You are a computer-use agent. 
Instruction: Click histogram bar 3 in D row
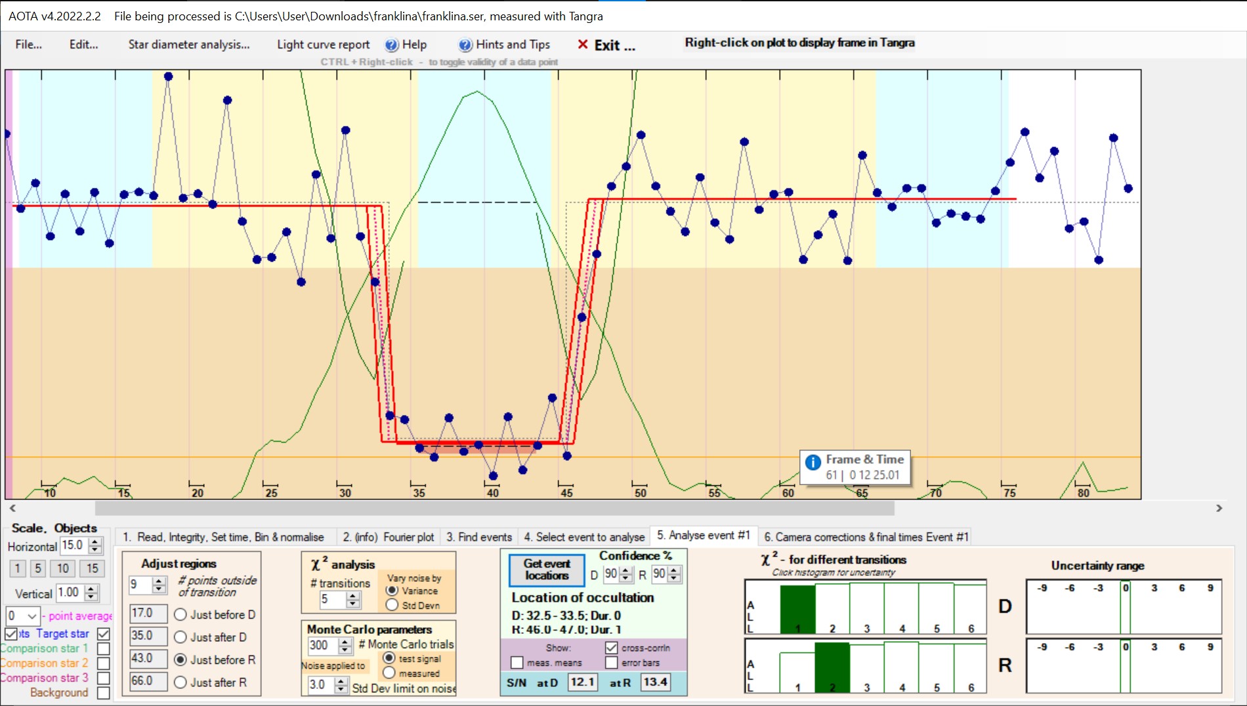866,608
